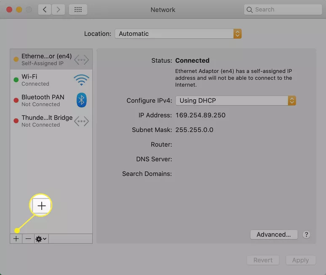Click the DNS Server label

tap(154, 159)
